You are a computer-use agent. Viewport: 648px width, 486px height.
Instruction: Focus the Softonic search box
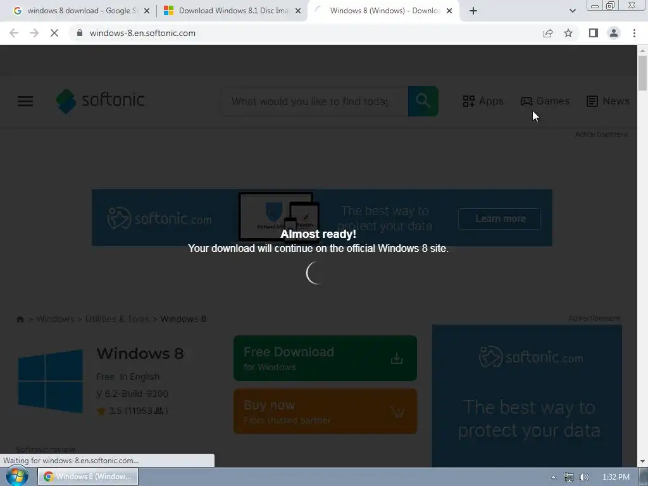point(314,101)
